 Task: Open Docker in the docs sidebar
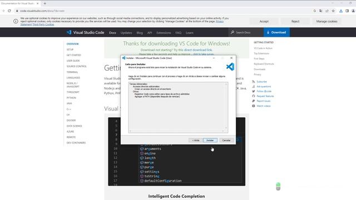point(71,121)
